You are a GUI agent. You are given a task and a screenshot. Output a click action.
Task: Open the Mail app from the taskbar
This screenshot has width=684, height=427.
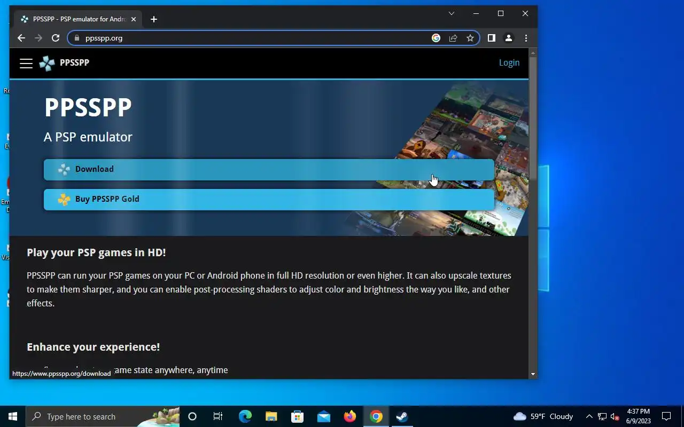coord(324,416)
